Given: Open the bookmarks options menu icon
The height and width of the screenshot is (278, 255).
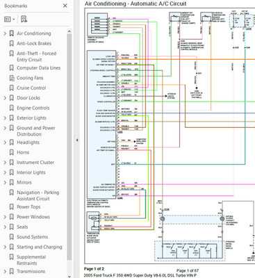Looking at the screenshot, I should 10,19.
